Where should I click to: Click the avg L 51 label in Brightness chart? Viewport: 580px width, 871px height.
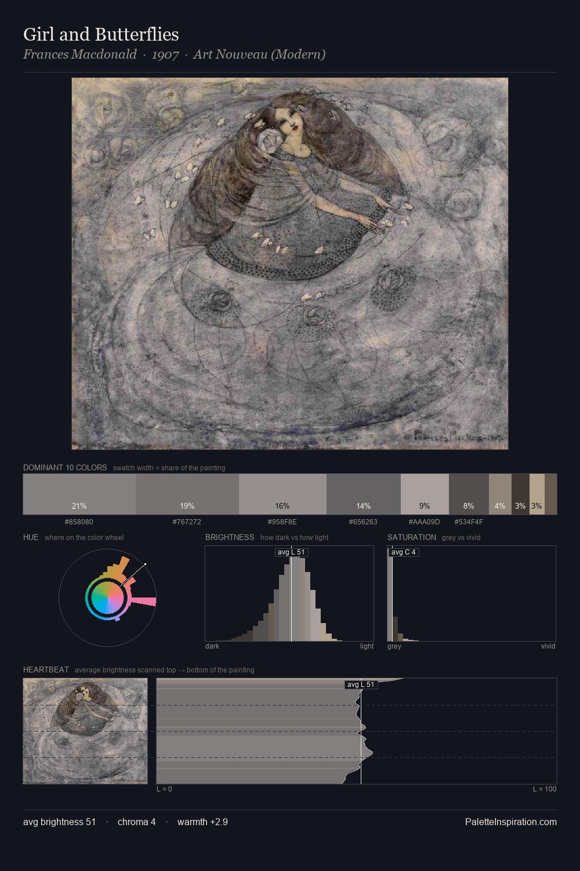pos(291,552)
